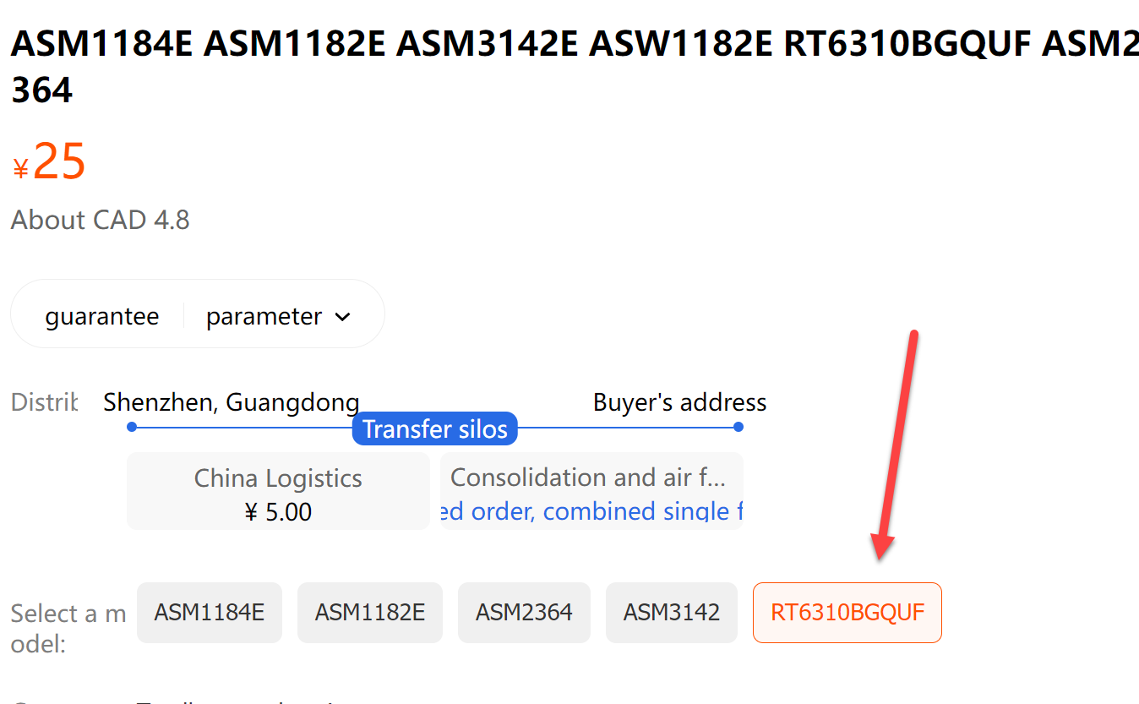This screenshot has height=704, width=1139.
Task: Expand the parameter dropdown
Action: 278,316
